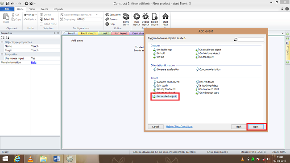Open File Explorer from taskbar
The image size is (290, 163).
pyautogui.click(x=43, y=159)
